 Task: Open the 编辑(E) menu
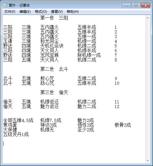point(25,12)
